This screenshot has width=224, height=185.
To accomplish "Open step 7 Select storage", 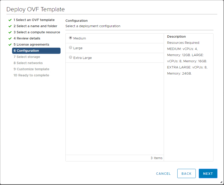I will point(27,57).
